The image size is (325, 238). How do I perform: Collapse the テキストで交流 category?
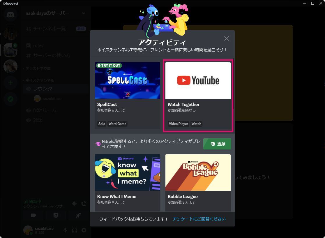pos(37,69)
